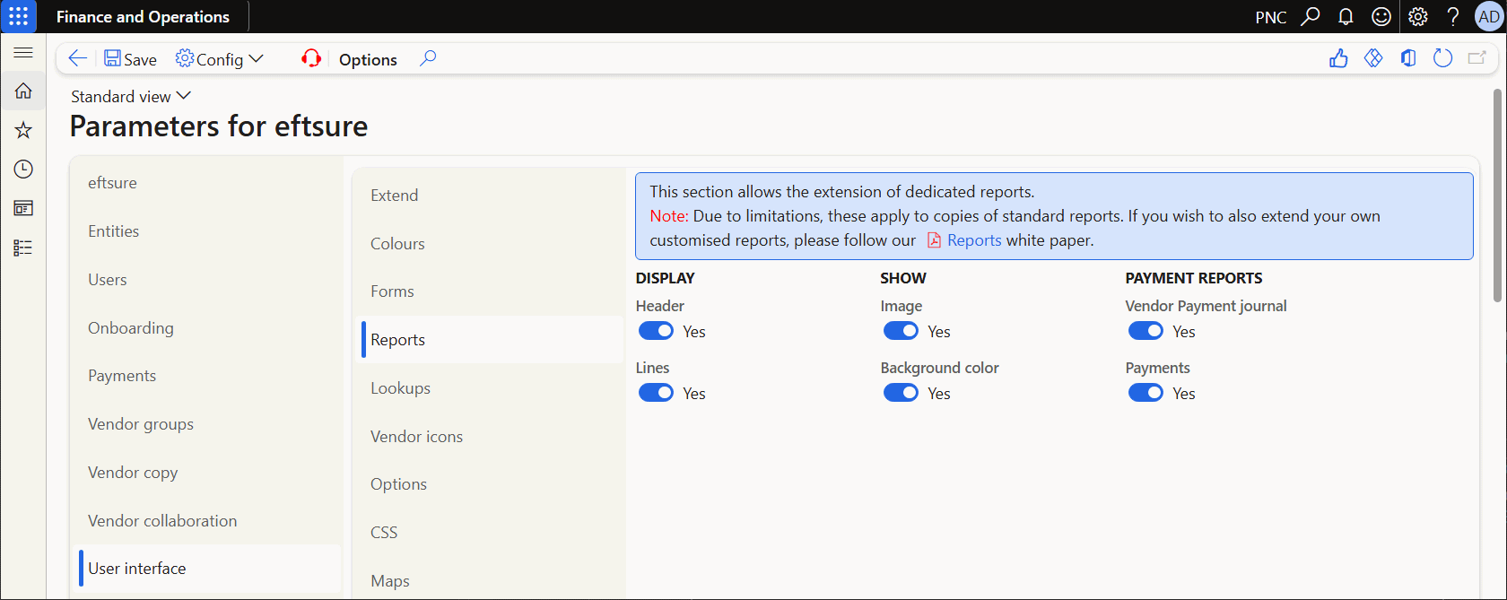Open the Forms sub-tab
Viewport: 1507px width, 600px height.
489,291
